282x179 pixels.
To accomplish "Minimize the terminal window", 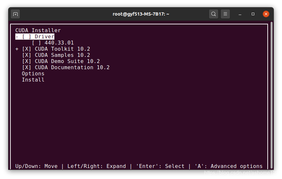I will (x=240, y=14).
